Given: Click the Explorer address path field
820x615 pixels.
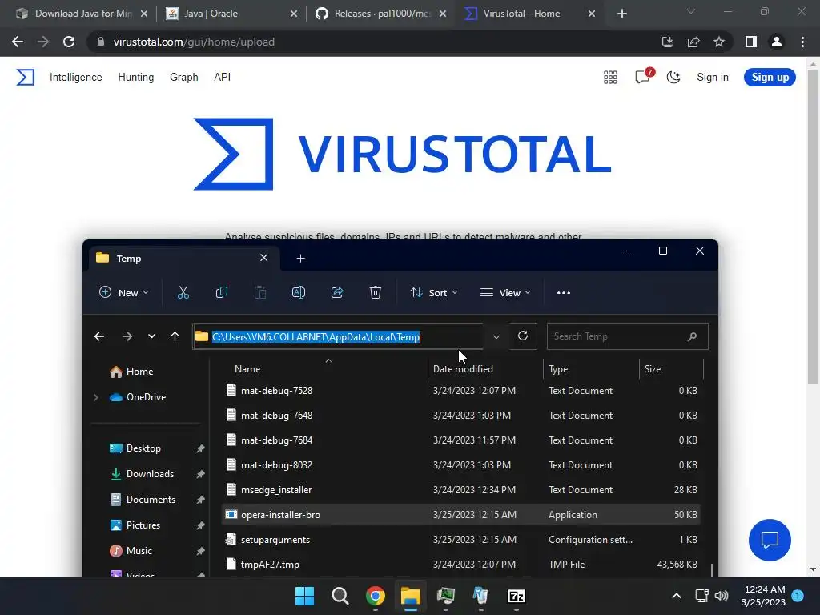Looking at the screenshot, I should pos(338,336).
